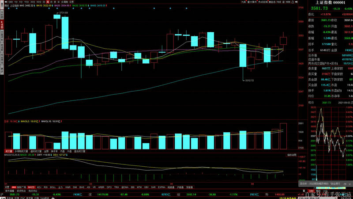This screenshot has width=353, height=199.
Task: Switch to 换手率 turnover sub-chart
Action: click(x=54, y=151)
